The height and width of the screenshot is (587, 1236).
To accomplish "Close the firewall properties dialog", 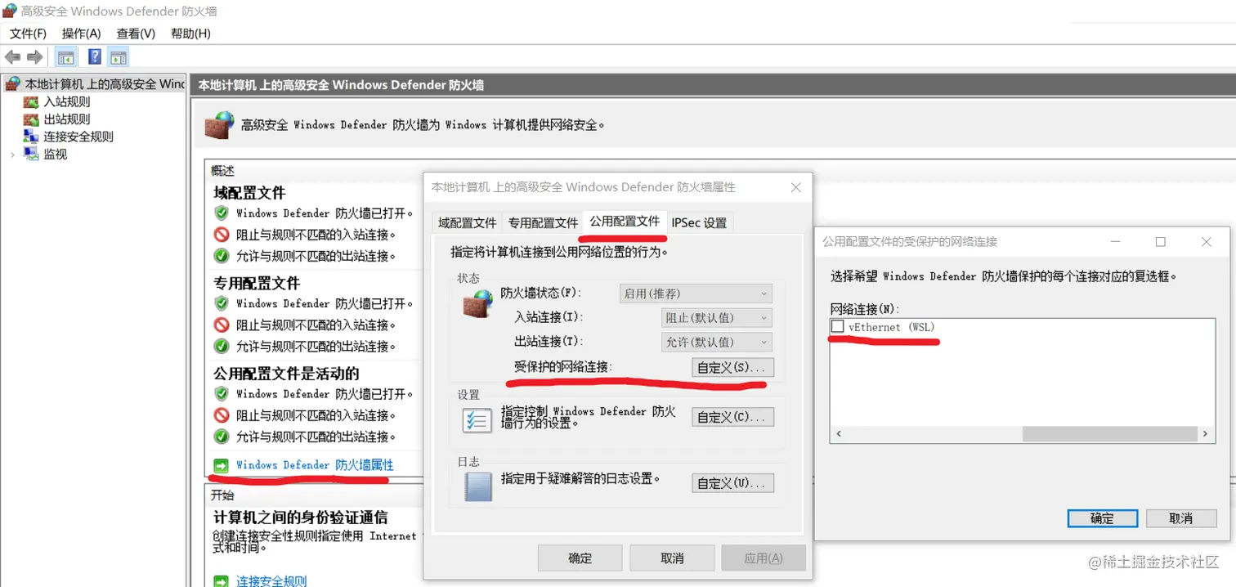I will (796, 187).
